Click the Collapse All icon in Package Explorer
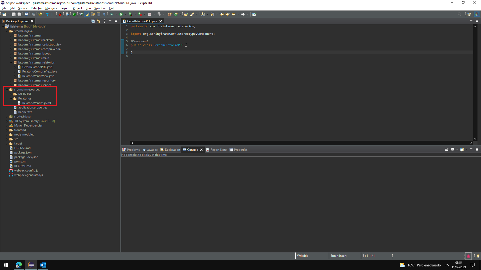Screen dimensions: 481x270 coord(93,21)
